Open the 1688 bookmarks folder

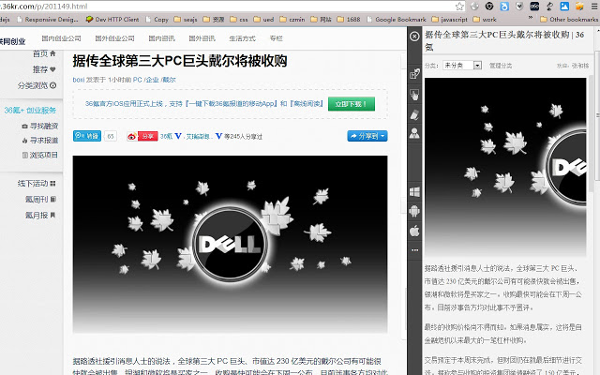tap(348, 19)
